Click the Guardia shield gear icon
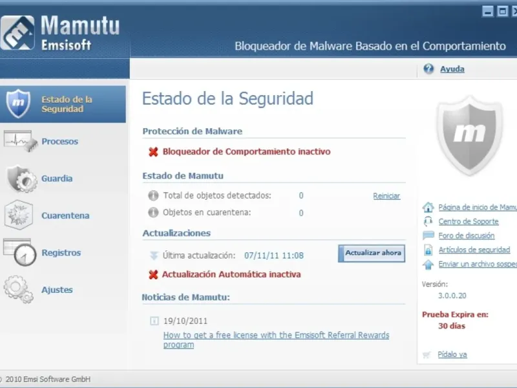The image size is (517, 388). coord(22,178)
